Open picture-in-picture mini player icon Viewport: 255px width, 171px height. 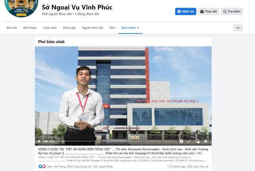pyautogui.click(x=197, y=141)
